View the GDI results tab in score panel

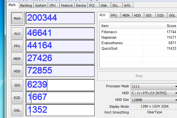[x=149, y=15]
